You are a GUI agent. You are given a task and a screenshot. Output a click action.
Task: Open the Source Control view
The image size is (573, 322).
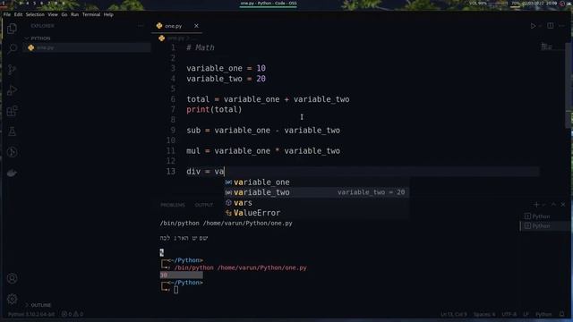(12, 70)
